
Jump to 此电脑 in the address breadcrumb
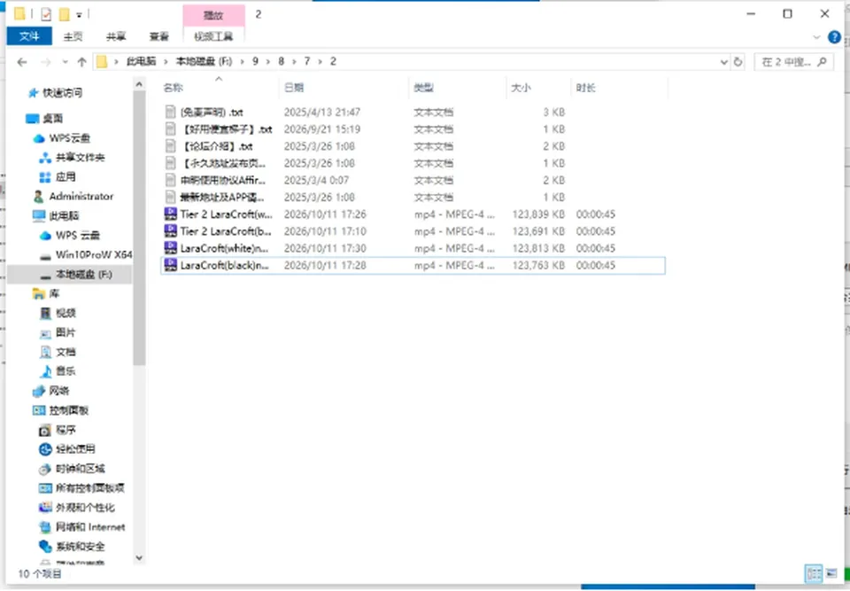[x=141, y=61]
